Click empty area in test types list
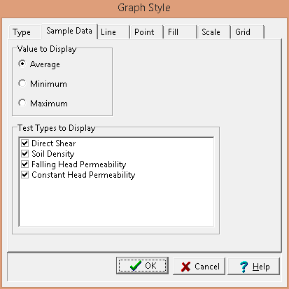This screenshot has height=289, width=289. (x=116, y=203)
